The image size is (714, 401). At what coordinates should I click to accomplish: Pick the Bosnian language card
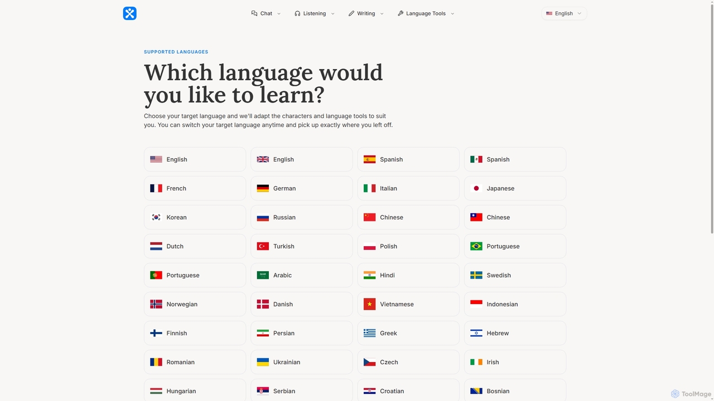pyautogui.click(x=515, y=390)
